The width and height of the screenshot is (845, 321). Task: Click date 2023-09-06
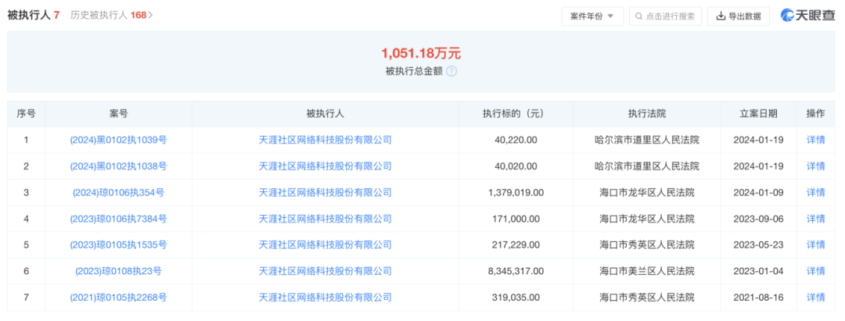758,219
